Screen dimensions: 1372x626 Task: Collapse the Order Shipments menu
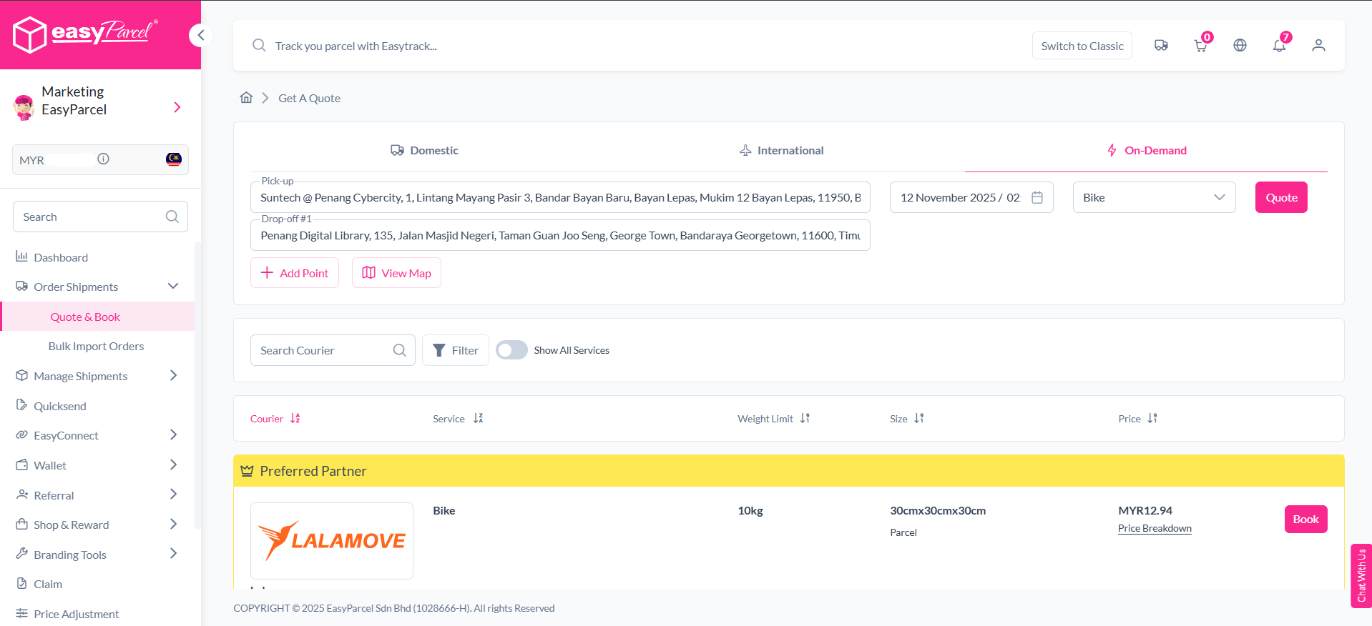point(172,287)
